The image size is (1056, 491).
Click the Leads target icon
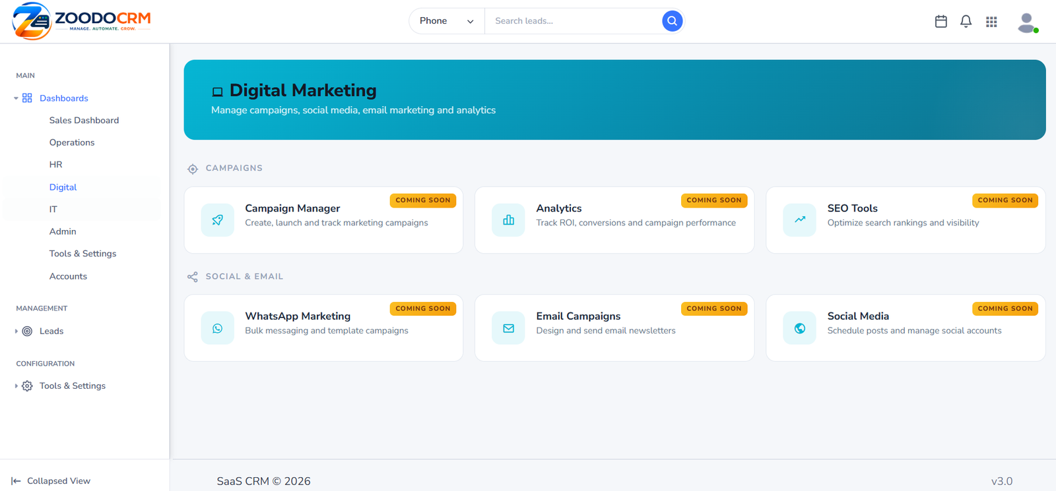(x=27, y=332)
